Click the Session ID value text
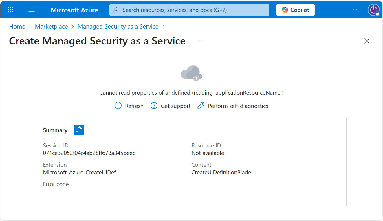This screenshot has height=221, width=383. [x=89, y=153]
